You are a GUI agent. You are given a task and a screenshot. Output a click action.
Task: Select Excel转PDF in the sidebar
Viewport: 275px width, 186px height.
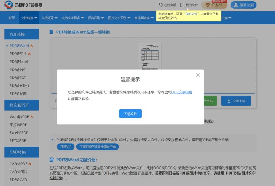tap(19, 133)
